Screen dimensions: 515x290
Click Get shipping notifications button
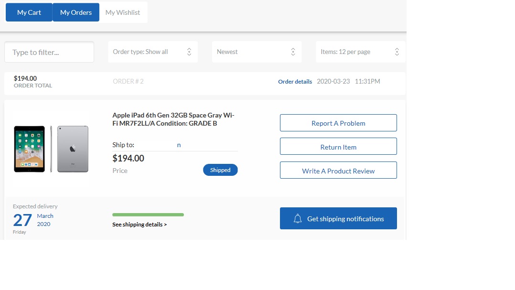[x=338, y=218]
